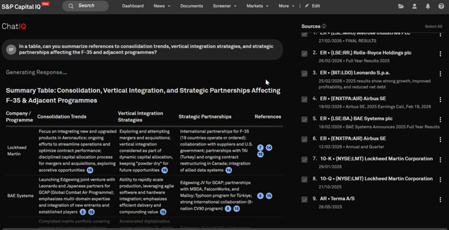Click citation 5 in BAE Consolidation Trends cell
The image size is (449, 230).
tap(83, 212)
